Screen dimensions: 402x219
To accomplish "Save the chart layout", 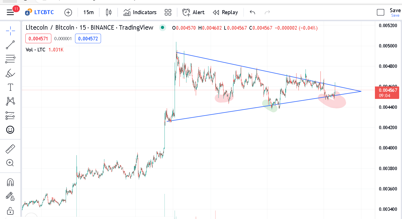I will 395,10.
